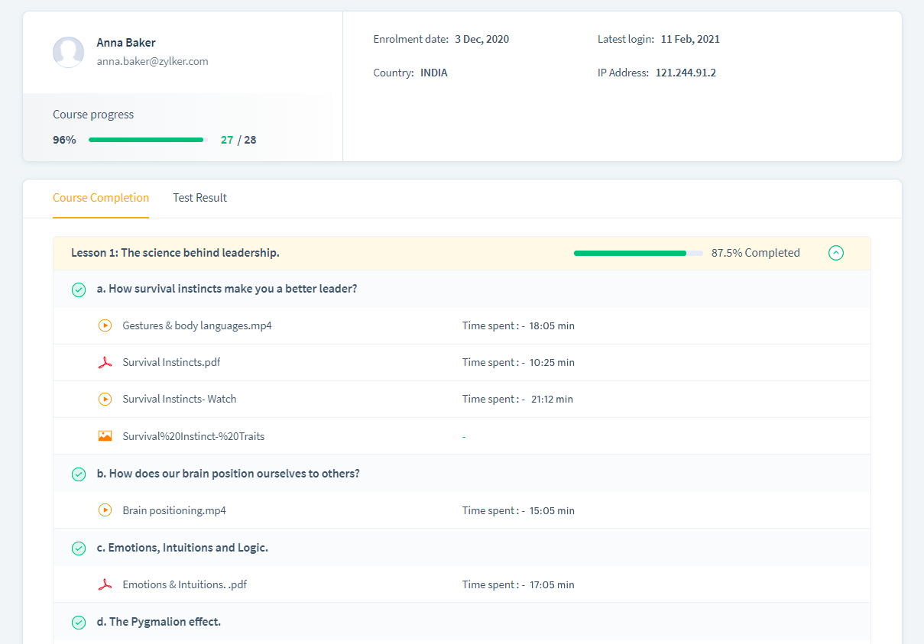This screenshot has height=644, width=924.
Task: Open Brain positioning.mp4
Action: tap(174, 510)
